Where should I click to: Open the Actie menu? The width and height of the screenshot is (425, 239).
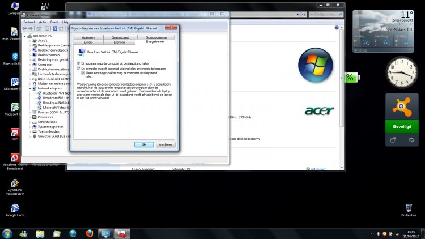42,22
